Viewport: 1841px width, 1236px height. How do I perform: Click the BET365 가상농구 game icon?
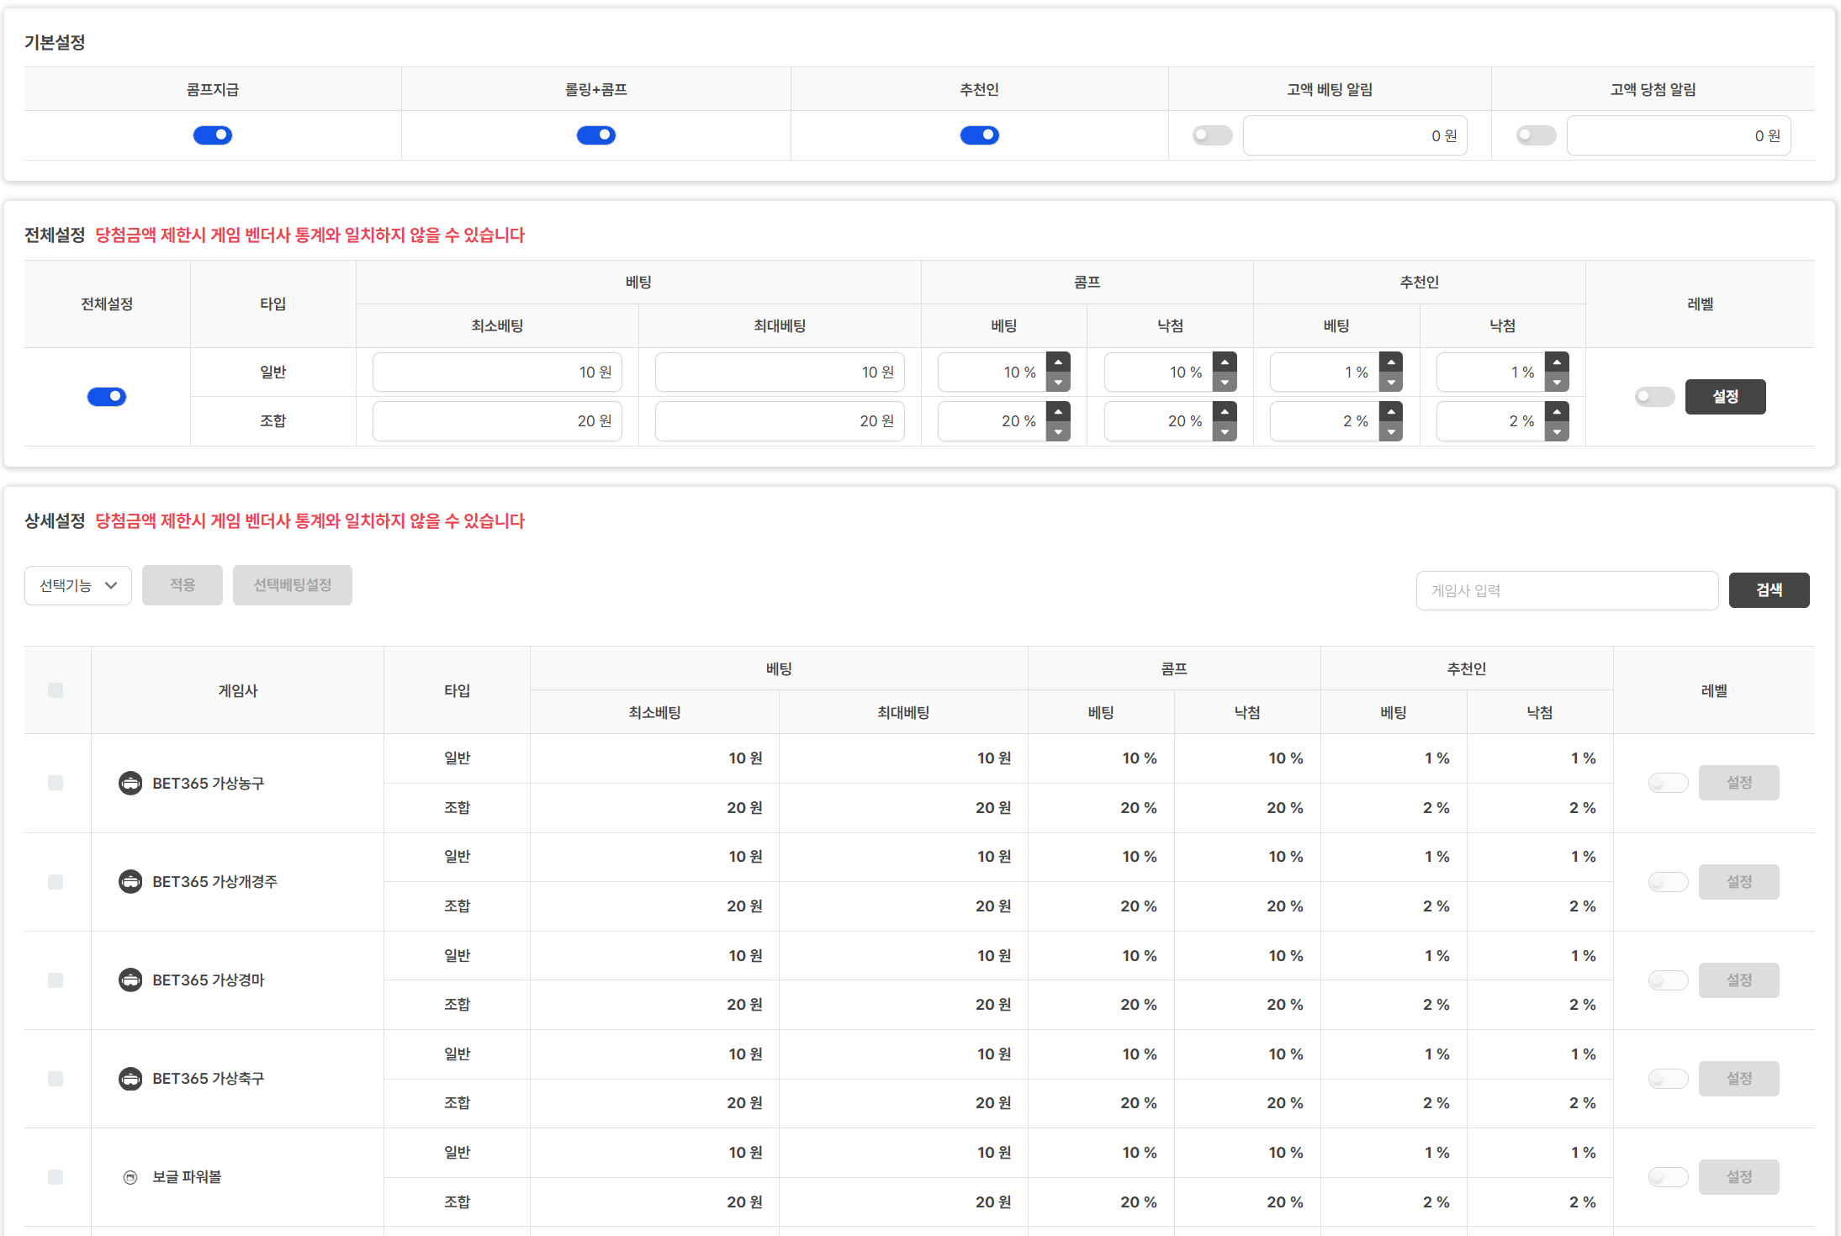[x=130, y=783]
